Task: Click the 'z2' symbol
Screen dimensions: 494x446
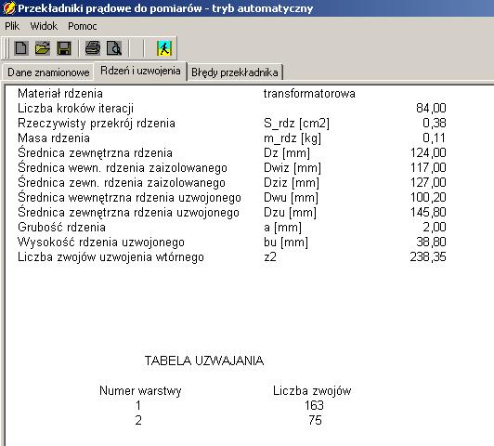Action: pos(270,256)
